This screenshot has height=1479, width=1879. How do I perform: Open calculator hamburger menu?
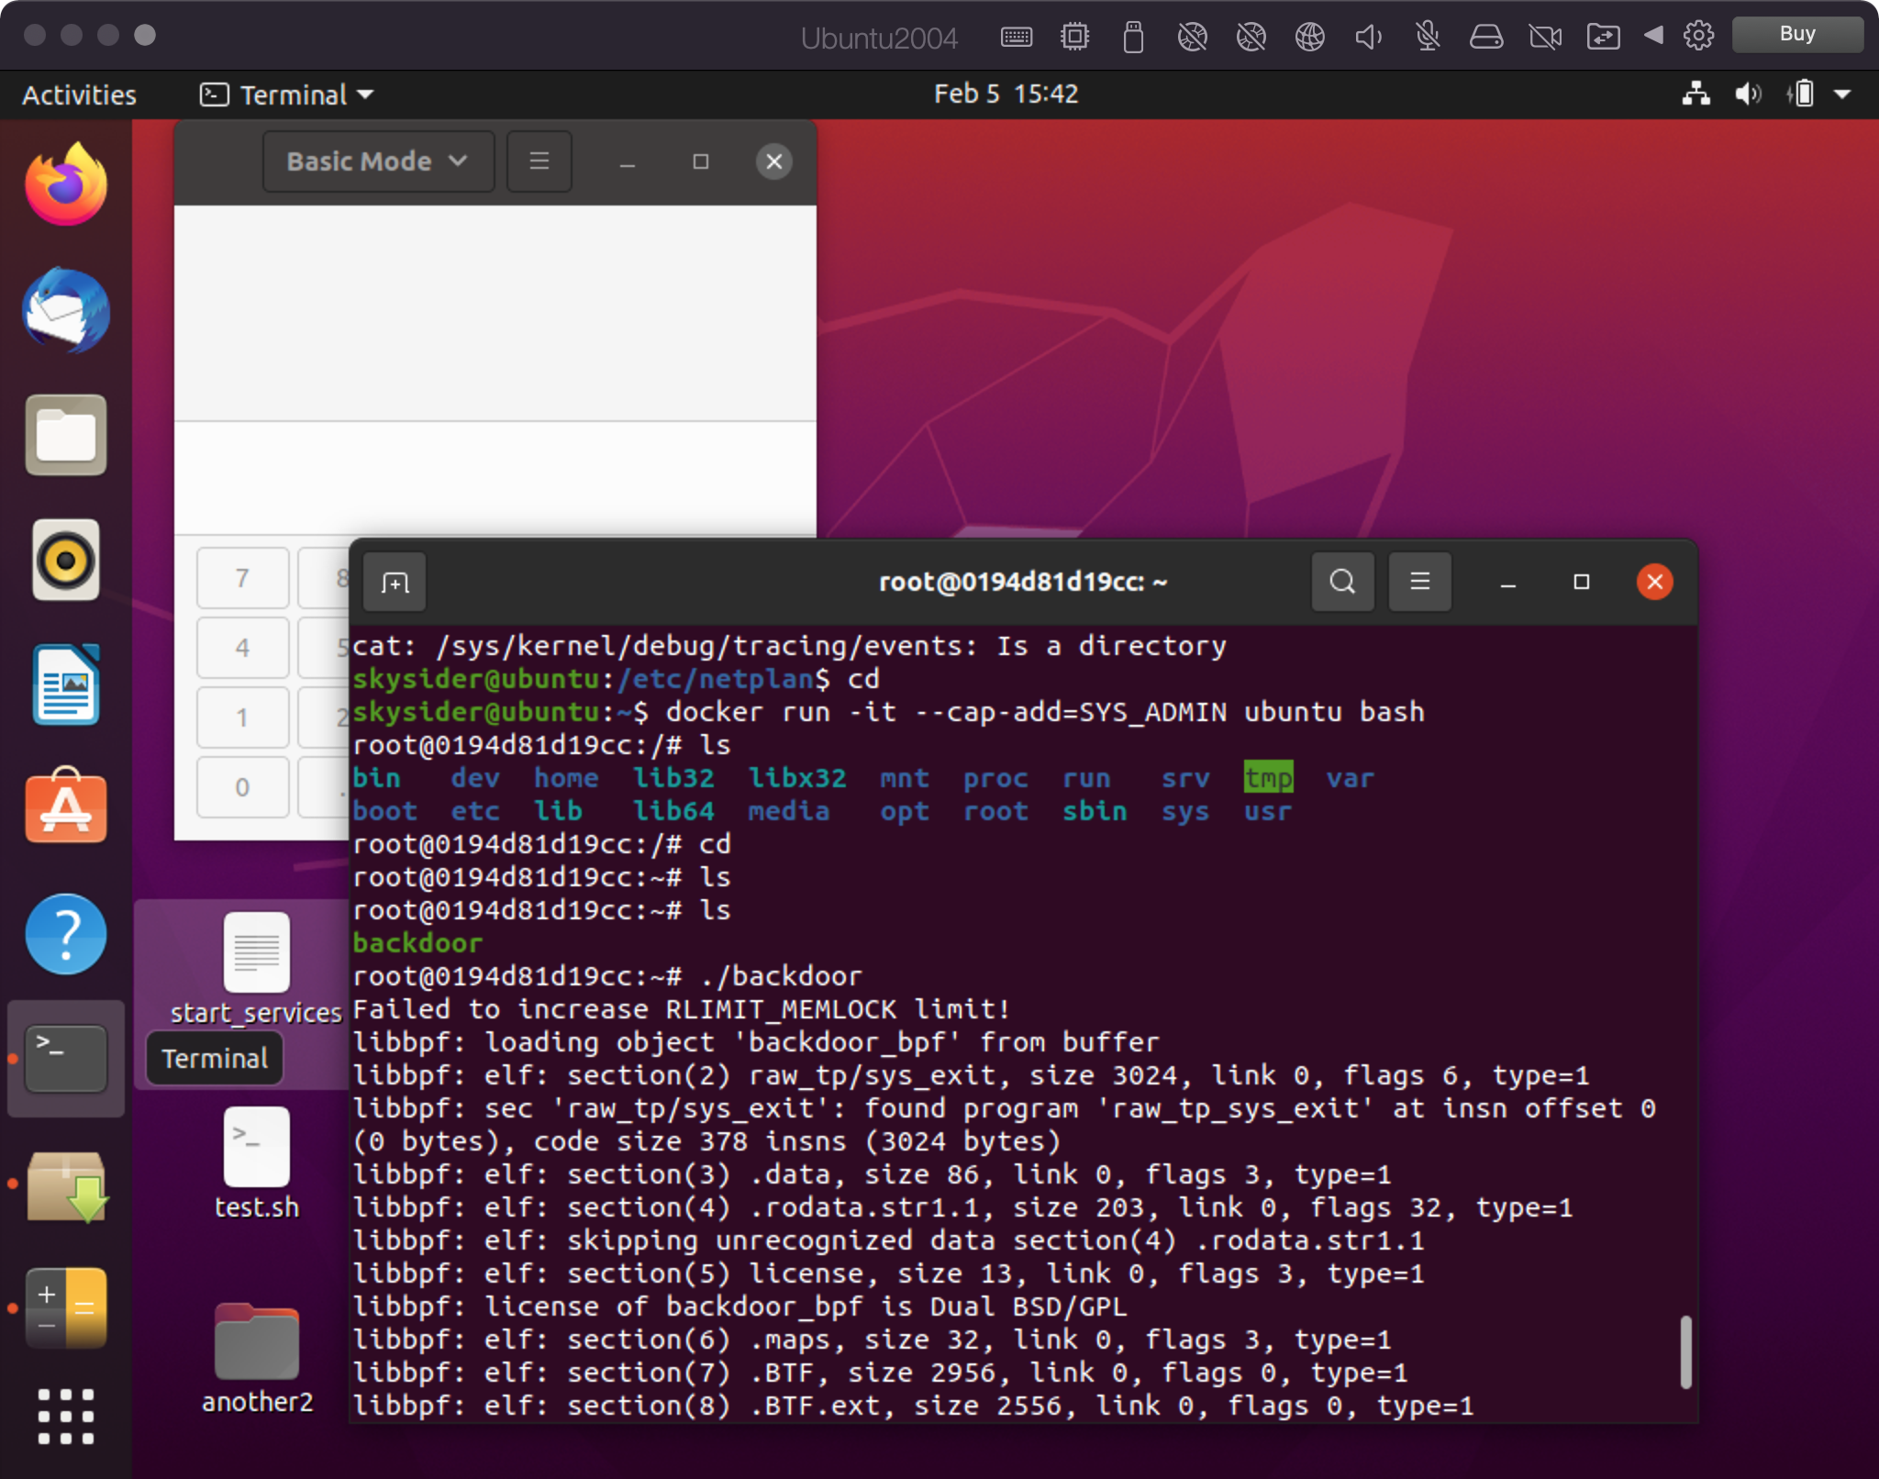pyautogui.click(x=539, y=161)
